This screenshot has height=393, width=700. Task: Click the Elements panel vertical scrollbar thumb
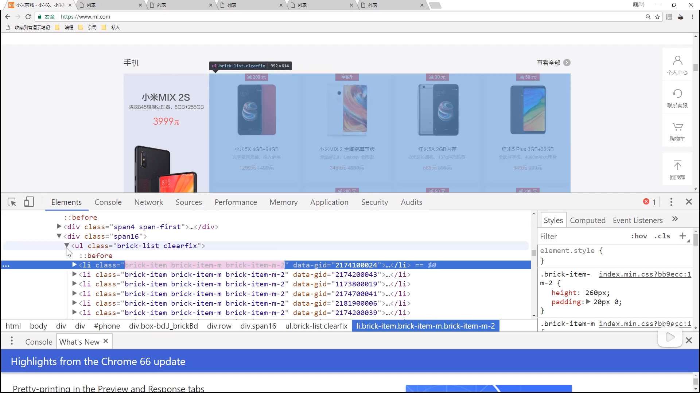(x=534, y=253)
